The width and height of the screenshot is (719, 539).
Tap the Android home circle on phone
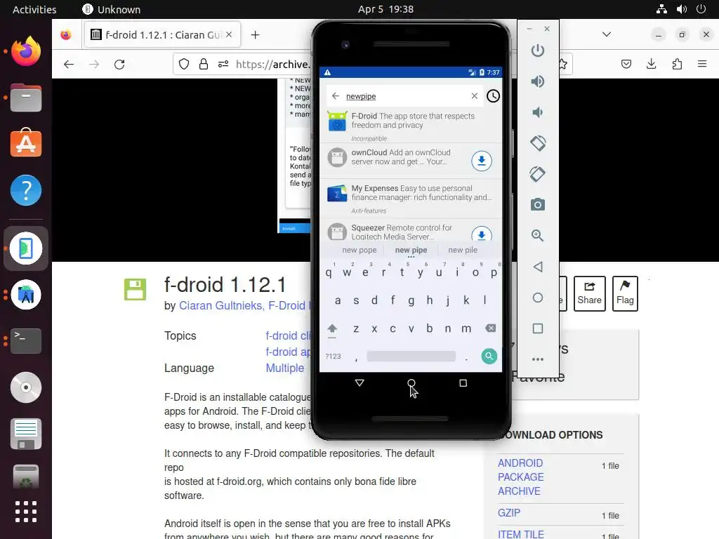pos(411,382)
